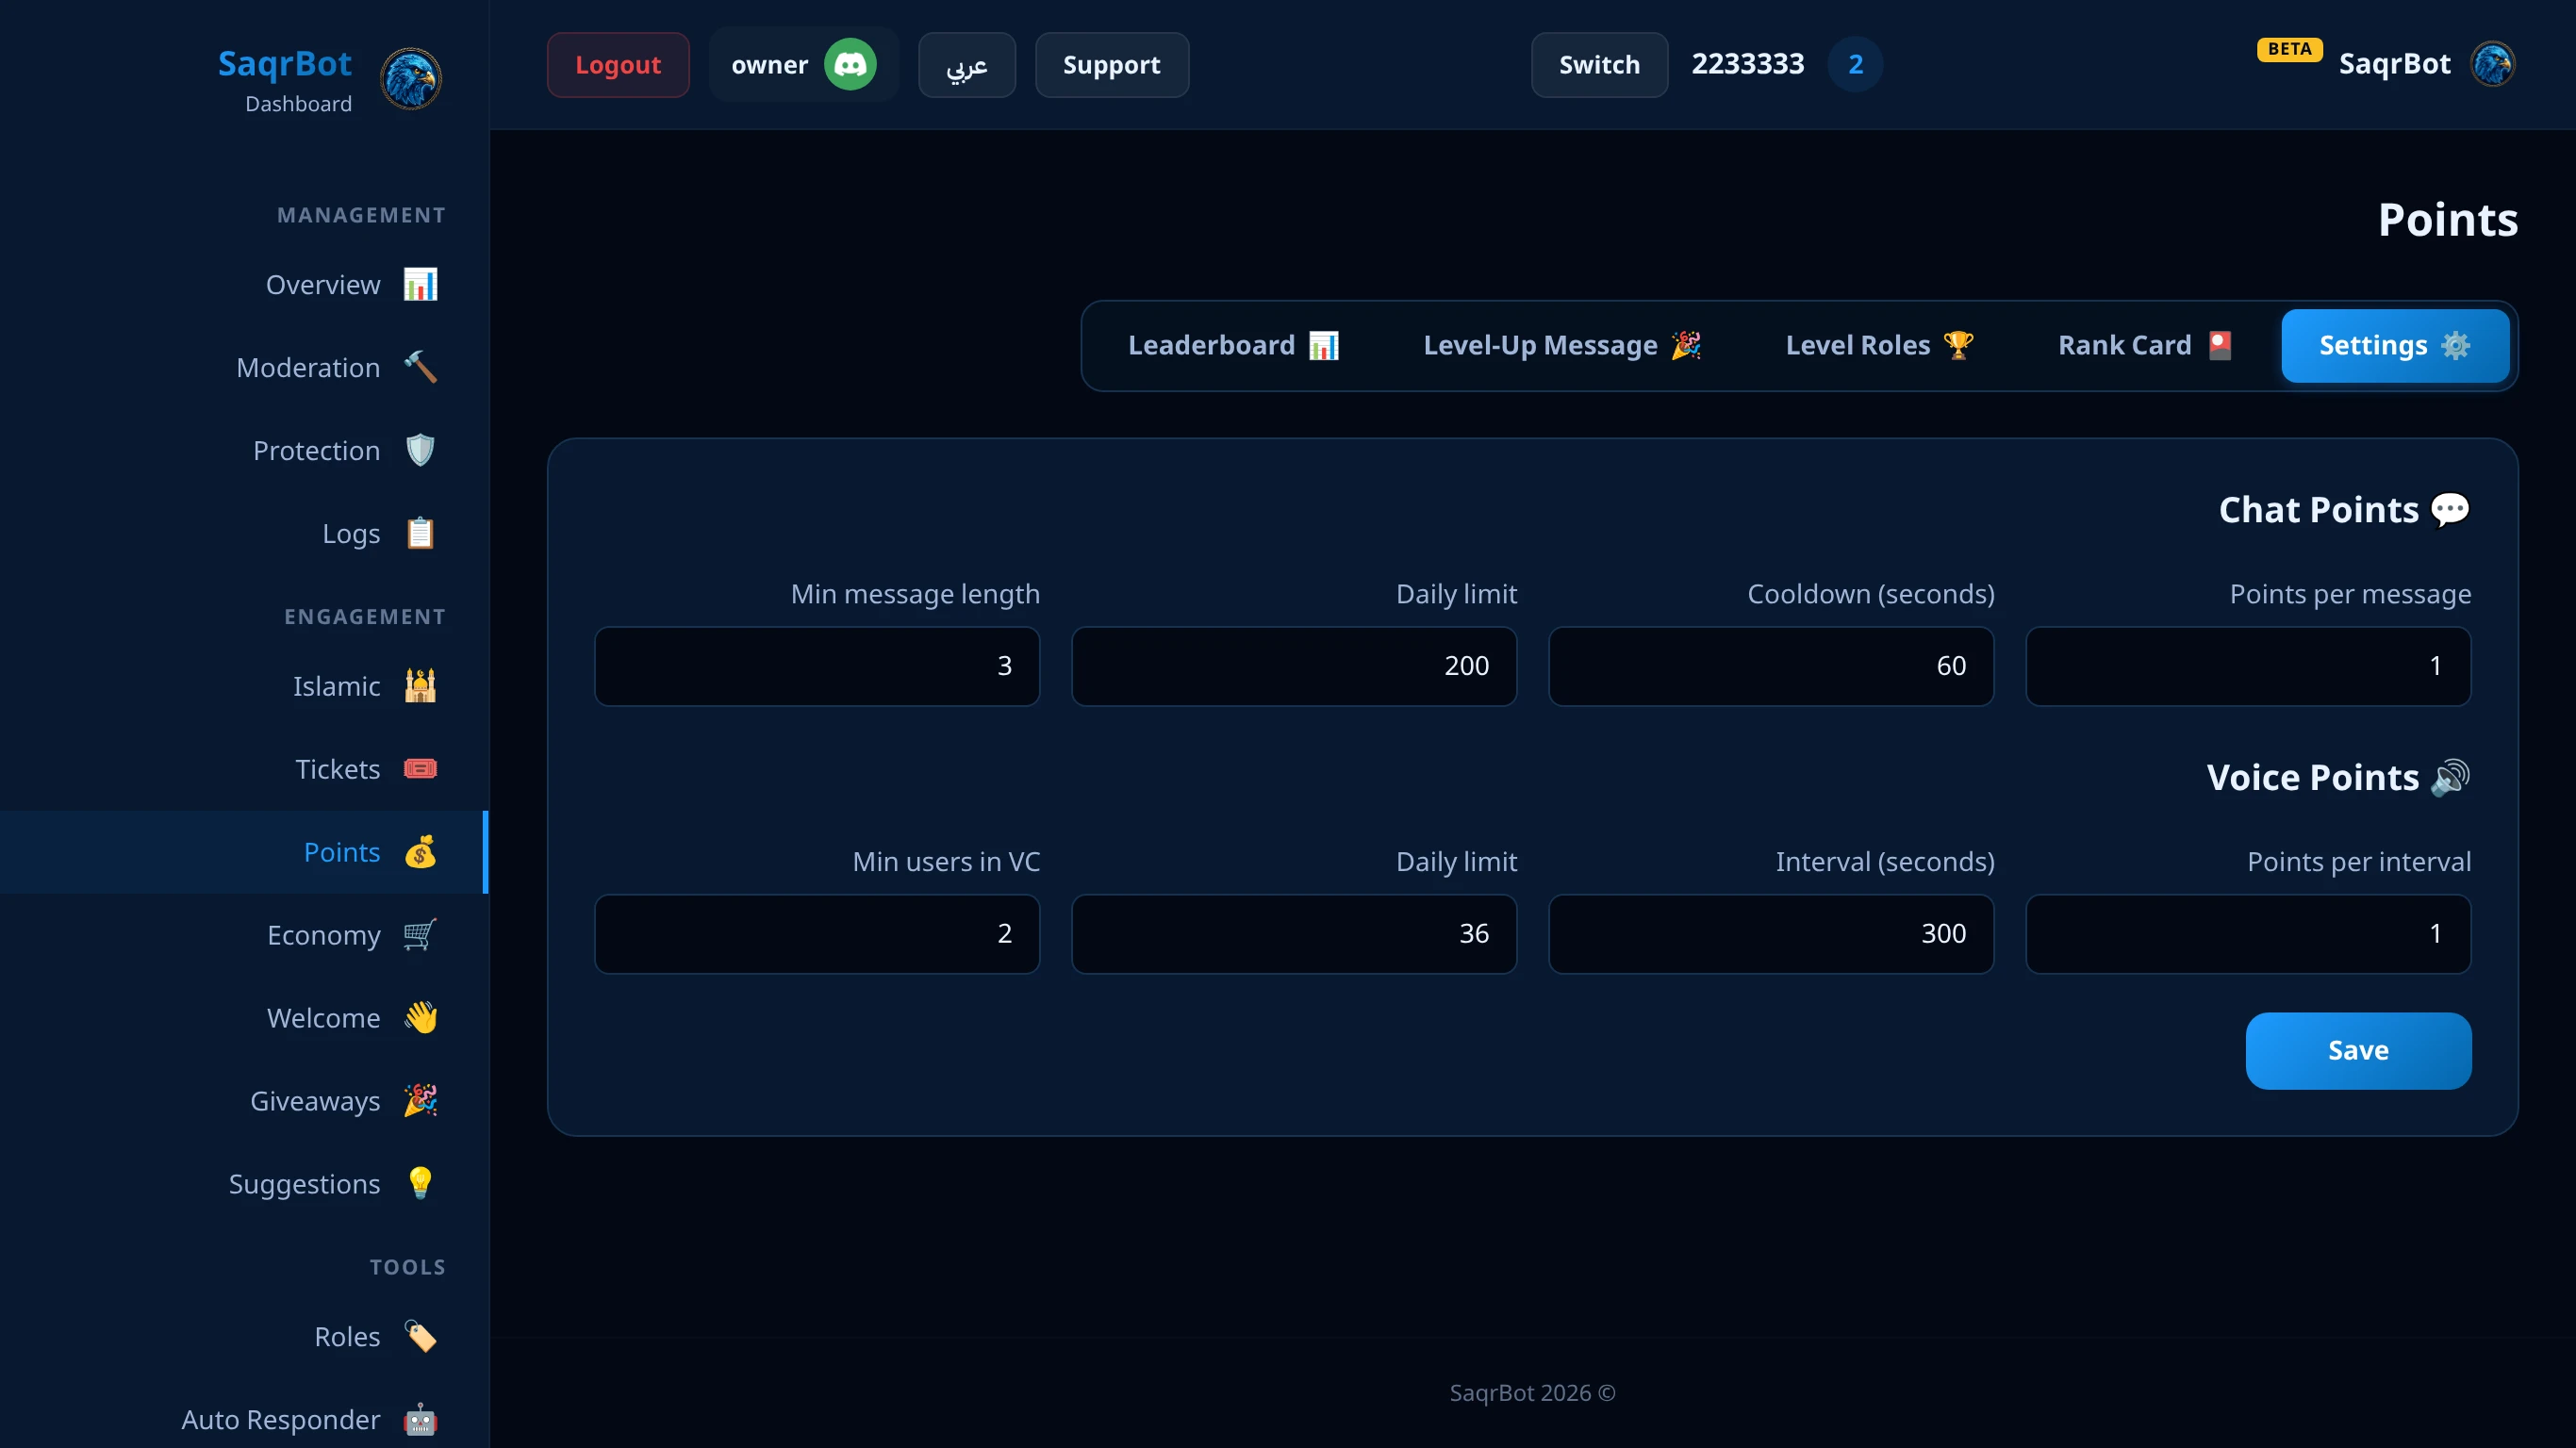Click the green Discord avatar icon
Image resolution: width=2576 pixels, height=1448 pixels.
pos(850,65)
